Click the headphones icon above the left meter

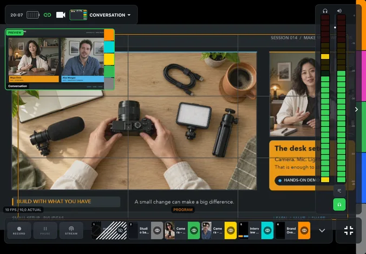(x=325, y=11)
